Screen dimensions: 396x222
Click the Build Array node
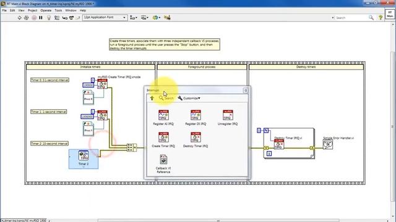[132, 147]
